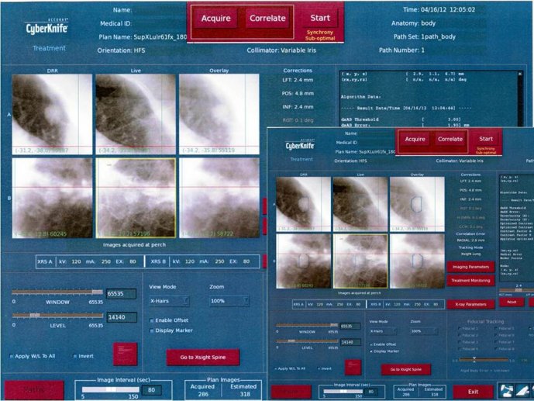This screenshot has width=534, height=401.
Task: Click Image Interval field 80 in large window
Action: click(152, 390)
